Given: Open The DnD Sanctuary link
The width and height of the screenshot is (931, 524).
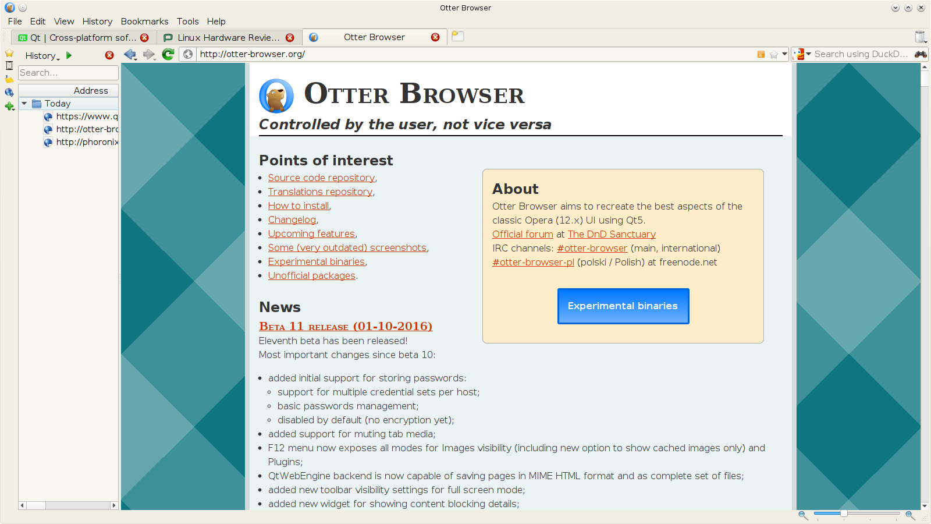Looking at the screenshot, I should point(612,234).
